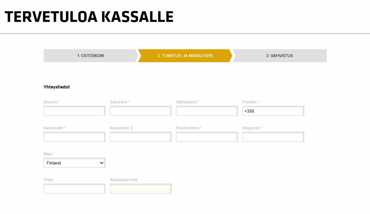
Task: Focus the Asiakkaan viite input
Action: tap(141, 189)
